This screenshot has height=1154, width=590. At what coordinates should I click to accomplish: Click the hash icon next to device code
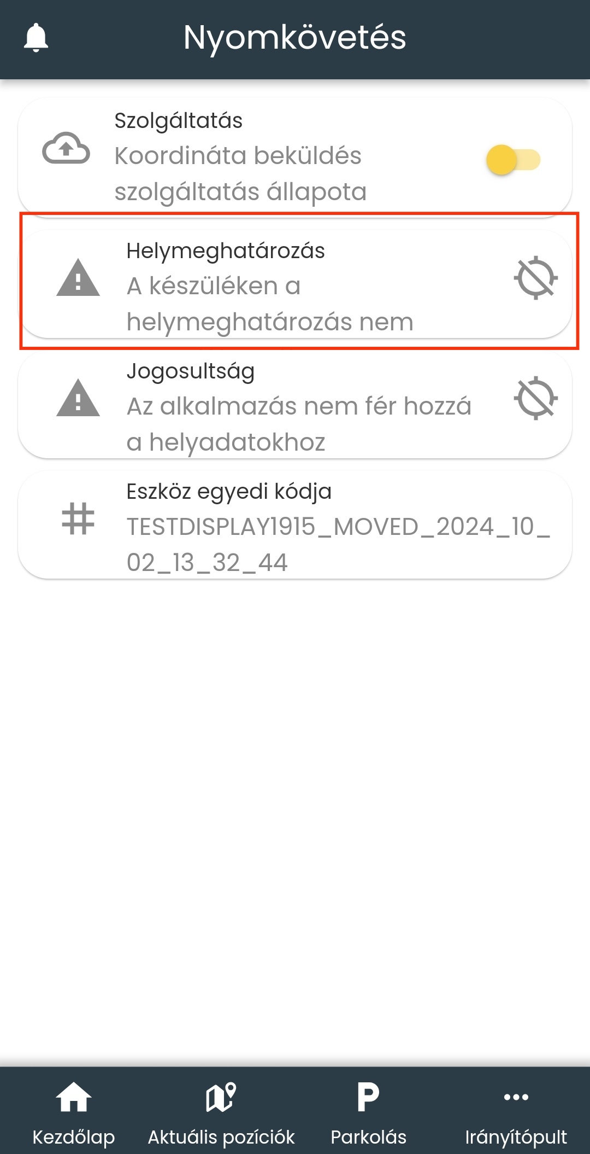click(78, 518)
